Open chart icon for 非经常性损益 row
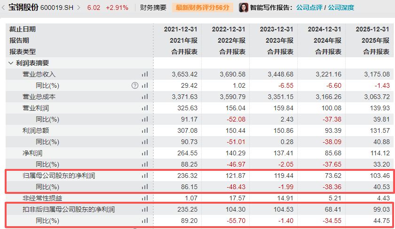 [145, 198]
